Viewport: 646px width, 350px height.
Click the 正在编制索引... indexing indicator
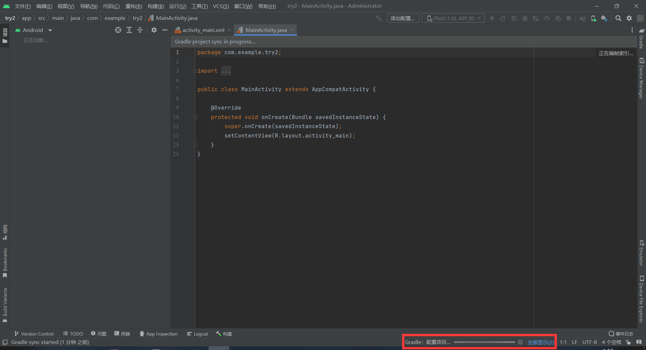coord(616,53)
